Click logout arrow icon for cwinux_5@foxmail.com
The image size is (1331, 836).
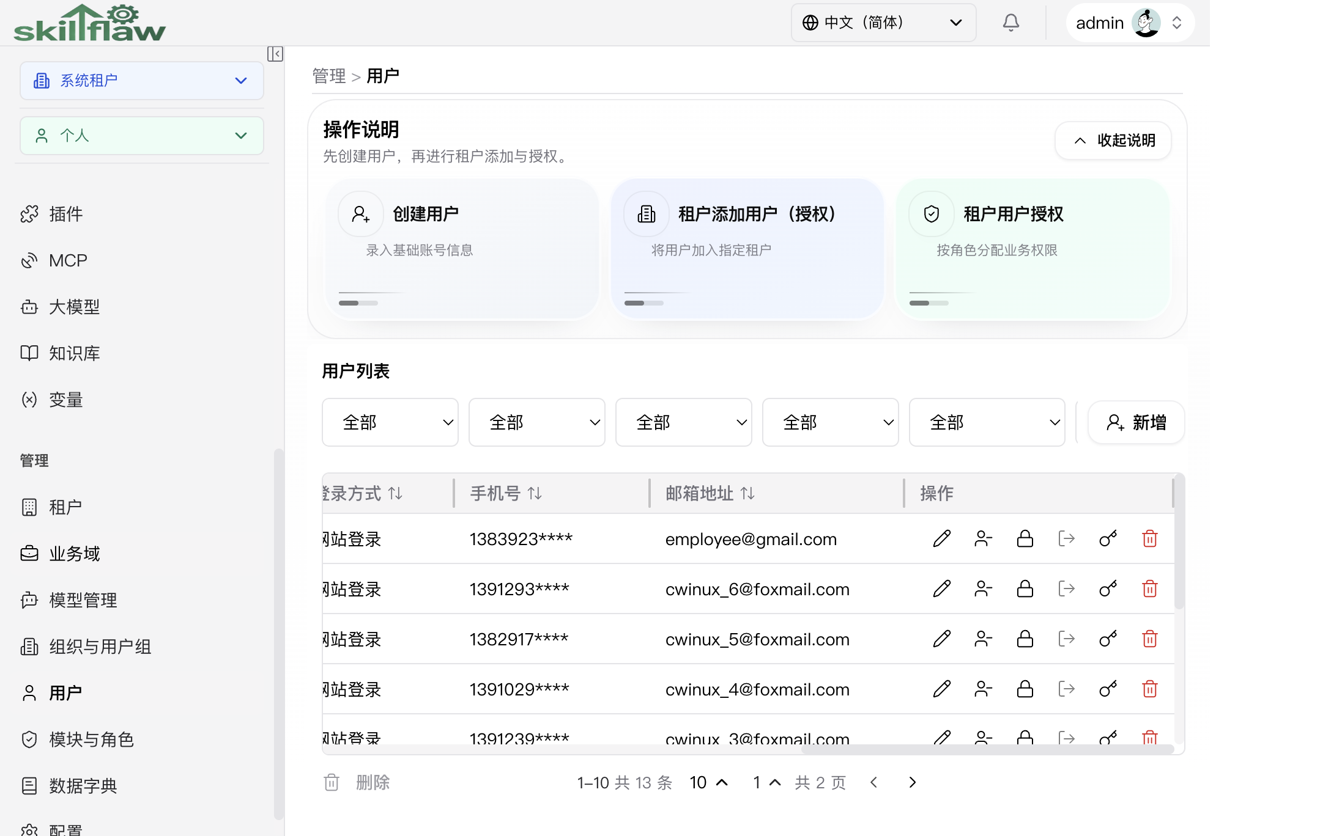1067,639
